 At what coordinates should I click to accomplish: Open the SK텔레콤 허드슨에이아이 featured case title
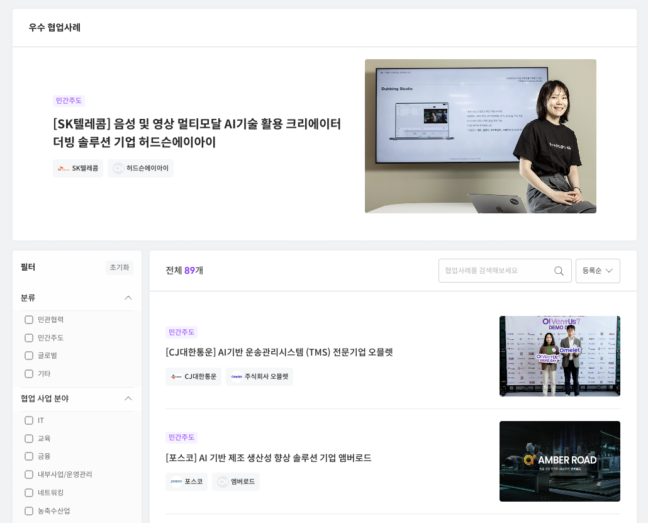tap(197, 133)
